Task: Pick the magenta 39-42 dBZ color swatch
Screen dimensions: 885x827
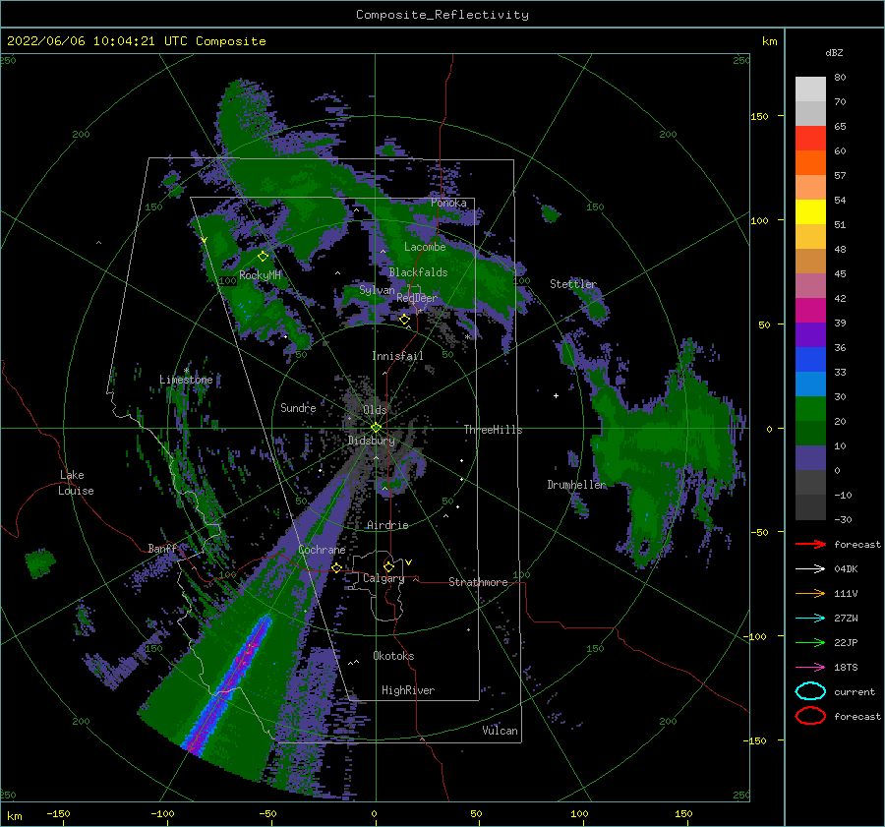Action: click(x=810, y=311)
